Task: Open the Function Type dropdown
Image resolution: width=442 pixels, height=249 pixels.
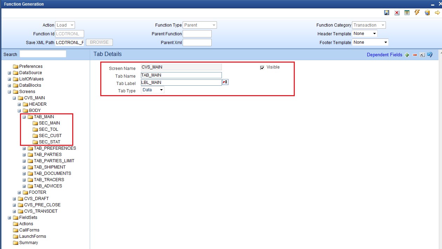Action: [200, 25]
